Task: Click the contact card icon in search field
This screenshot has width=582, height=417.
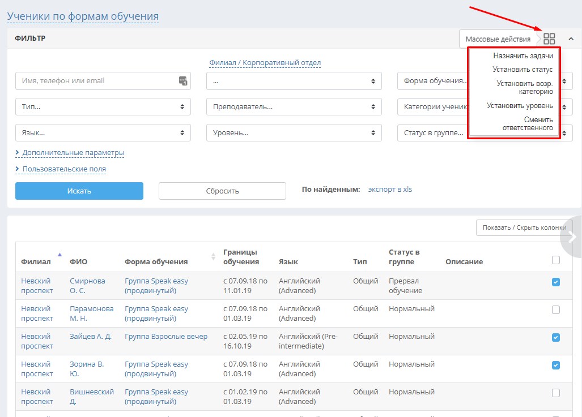Action: [183, 81]
